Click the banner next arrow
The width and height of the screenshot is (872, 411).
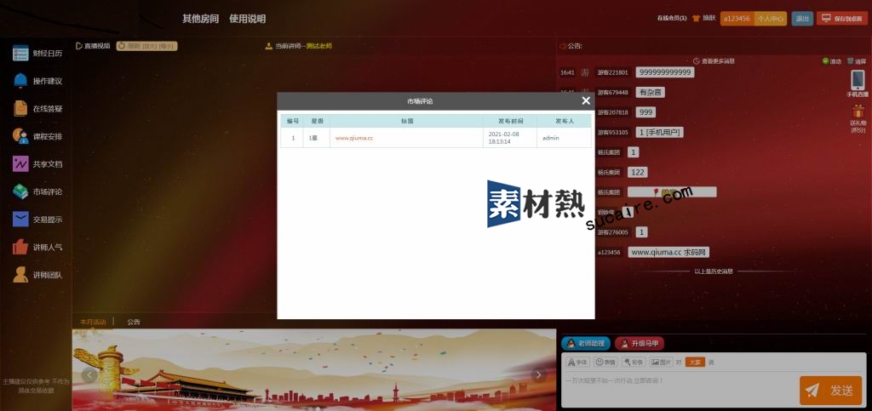click(538, 375)
